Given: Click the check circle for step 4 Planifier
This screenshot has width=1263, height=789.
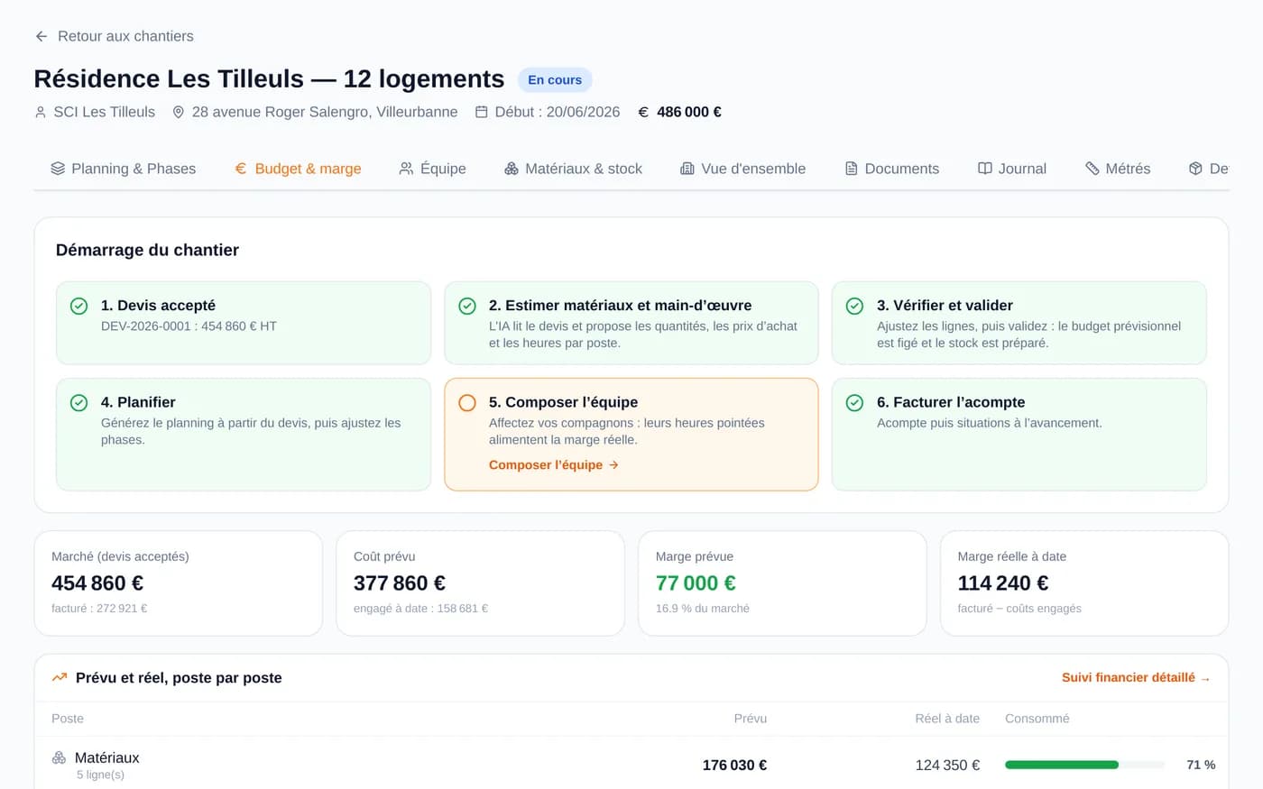Looking at the screenshot, I should coord(79,403).
